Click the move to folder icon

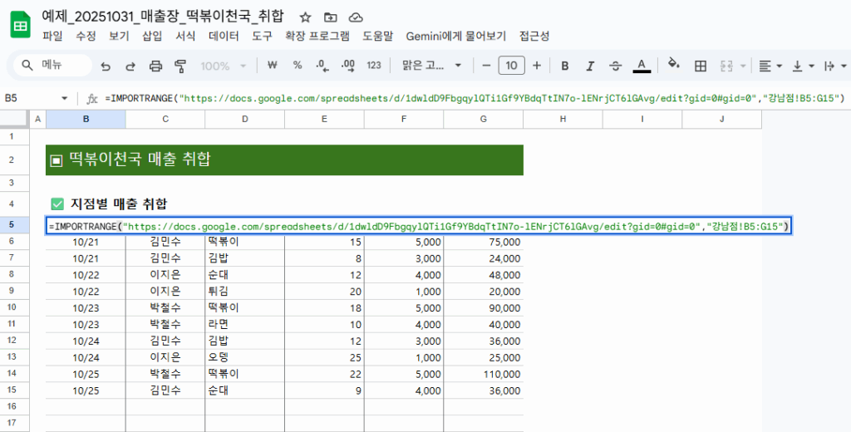click(x=331, y=17)
